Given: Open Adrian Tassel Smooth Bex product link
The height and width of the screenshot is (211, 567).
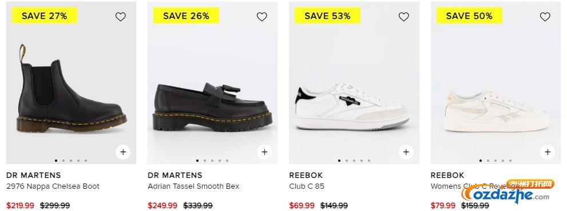Looking at the screenshot, I should point(193,186).
